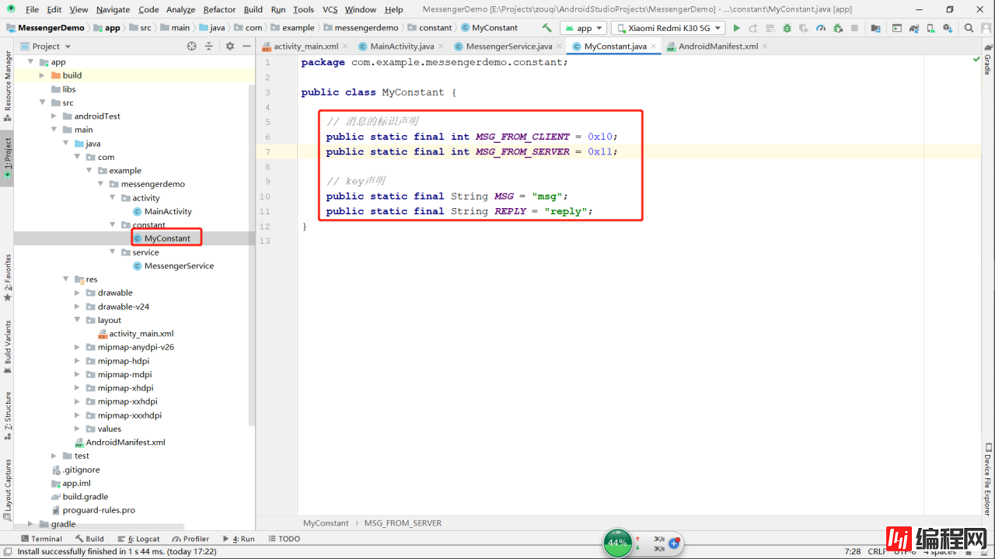The image size is (995, 559).
Task: Open the 2: Favorites side tab
Action: click(x=7, y=278)
